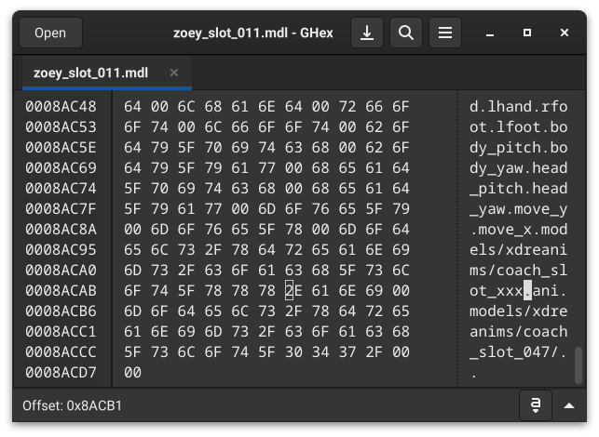
Task: Click the Save document icon in header
Action: (367, 33)
